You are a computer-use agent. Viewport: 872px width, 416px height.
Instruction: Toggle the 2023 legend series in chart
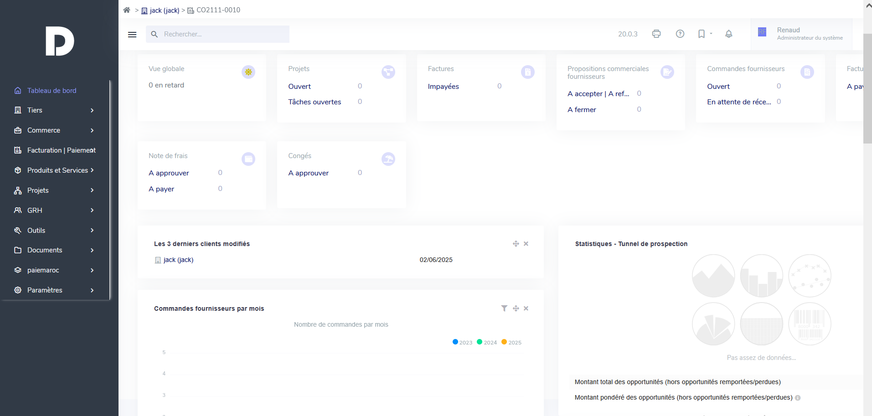[462, 342]
